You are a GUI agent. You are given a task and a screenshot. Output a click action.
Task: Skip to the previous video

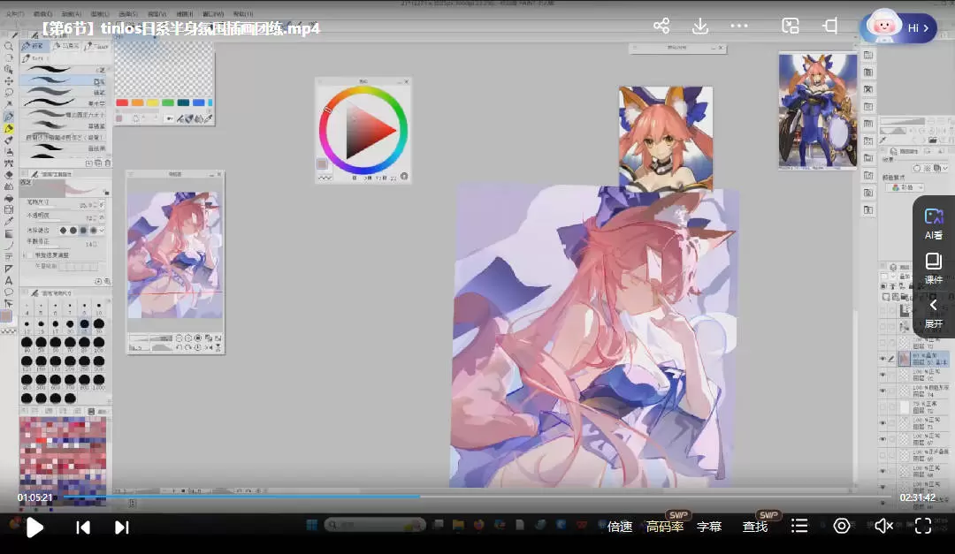click(83, 527)
